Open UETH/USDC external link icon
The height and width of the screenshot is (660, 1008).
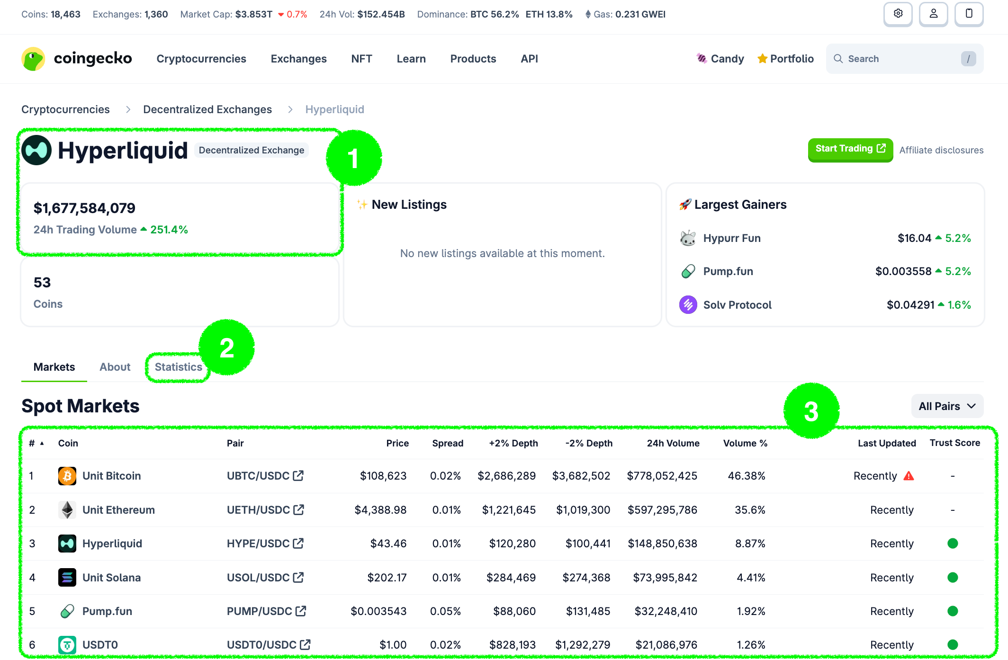(x=298, y=509)
